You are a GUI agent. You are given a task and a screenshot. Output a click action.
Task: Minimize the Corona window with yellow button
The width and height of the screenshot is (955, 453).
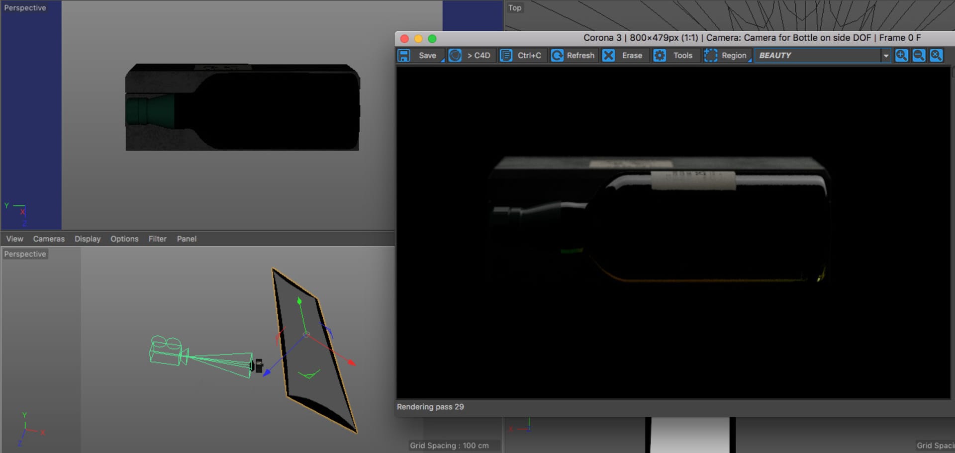pyautogui.click(x=418, y=38)
